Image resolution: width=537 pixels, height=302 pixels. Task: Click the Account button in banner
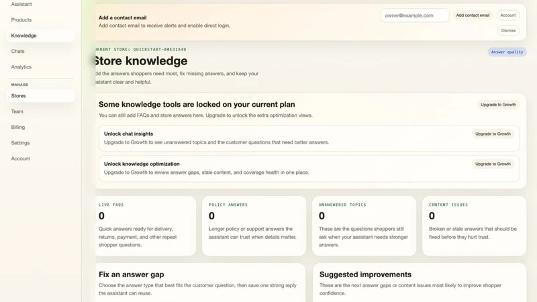[508, 15]
